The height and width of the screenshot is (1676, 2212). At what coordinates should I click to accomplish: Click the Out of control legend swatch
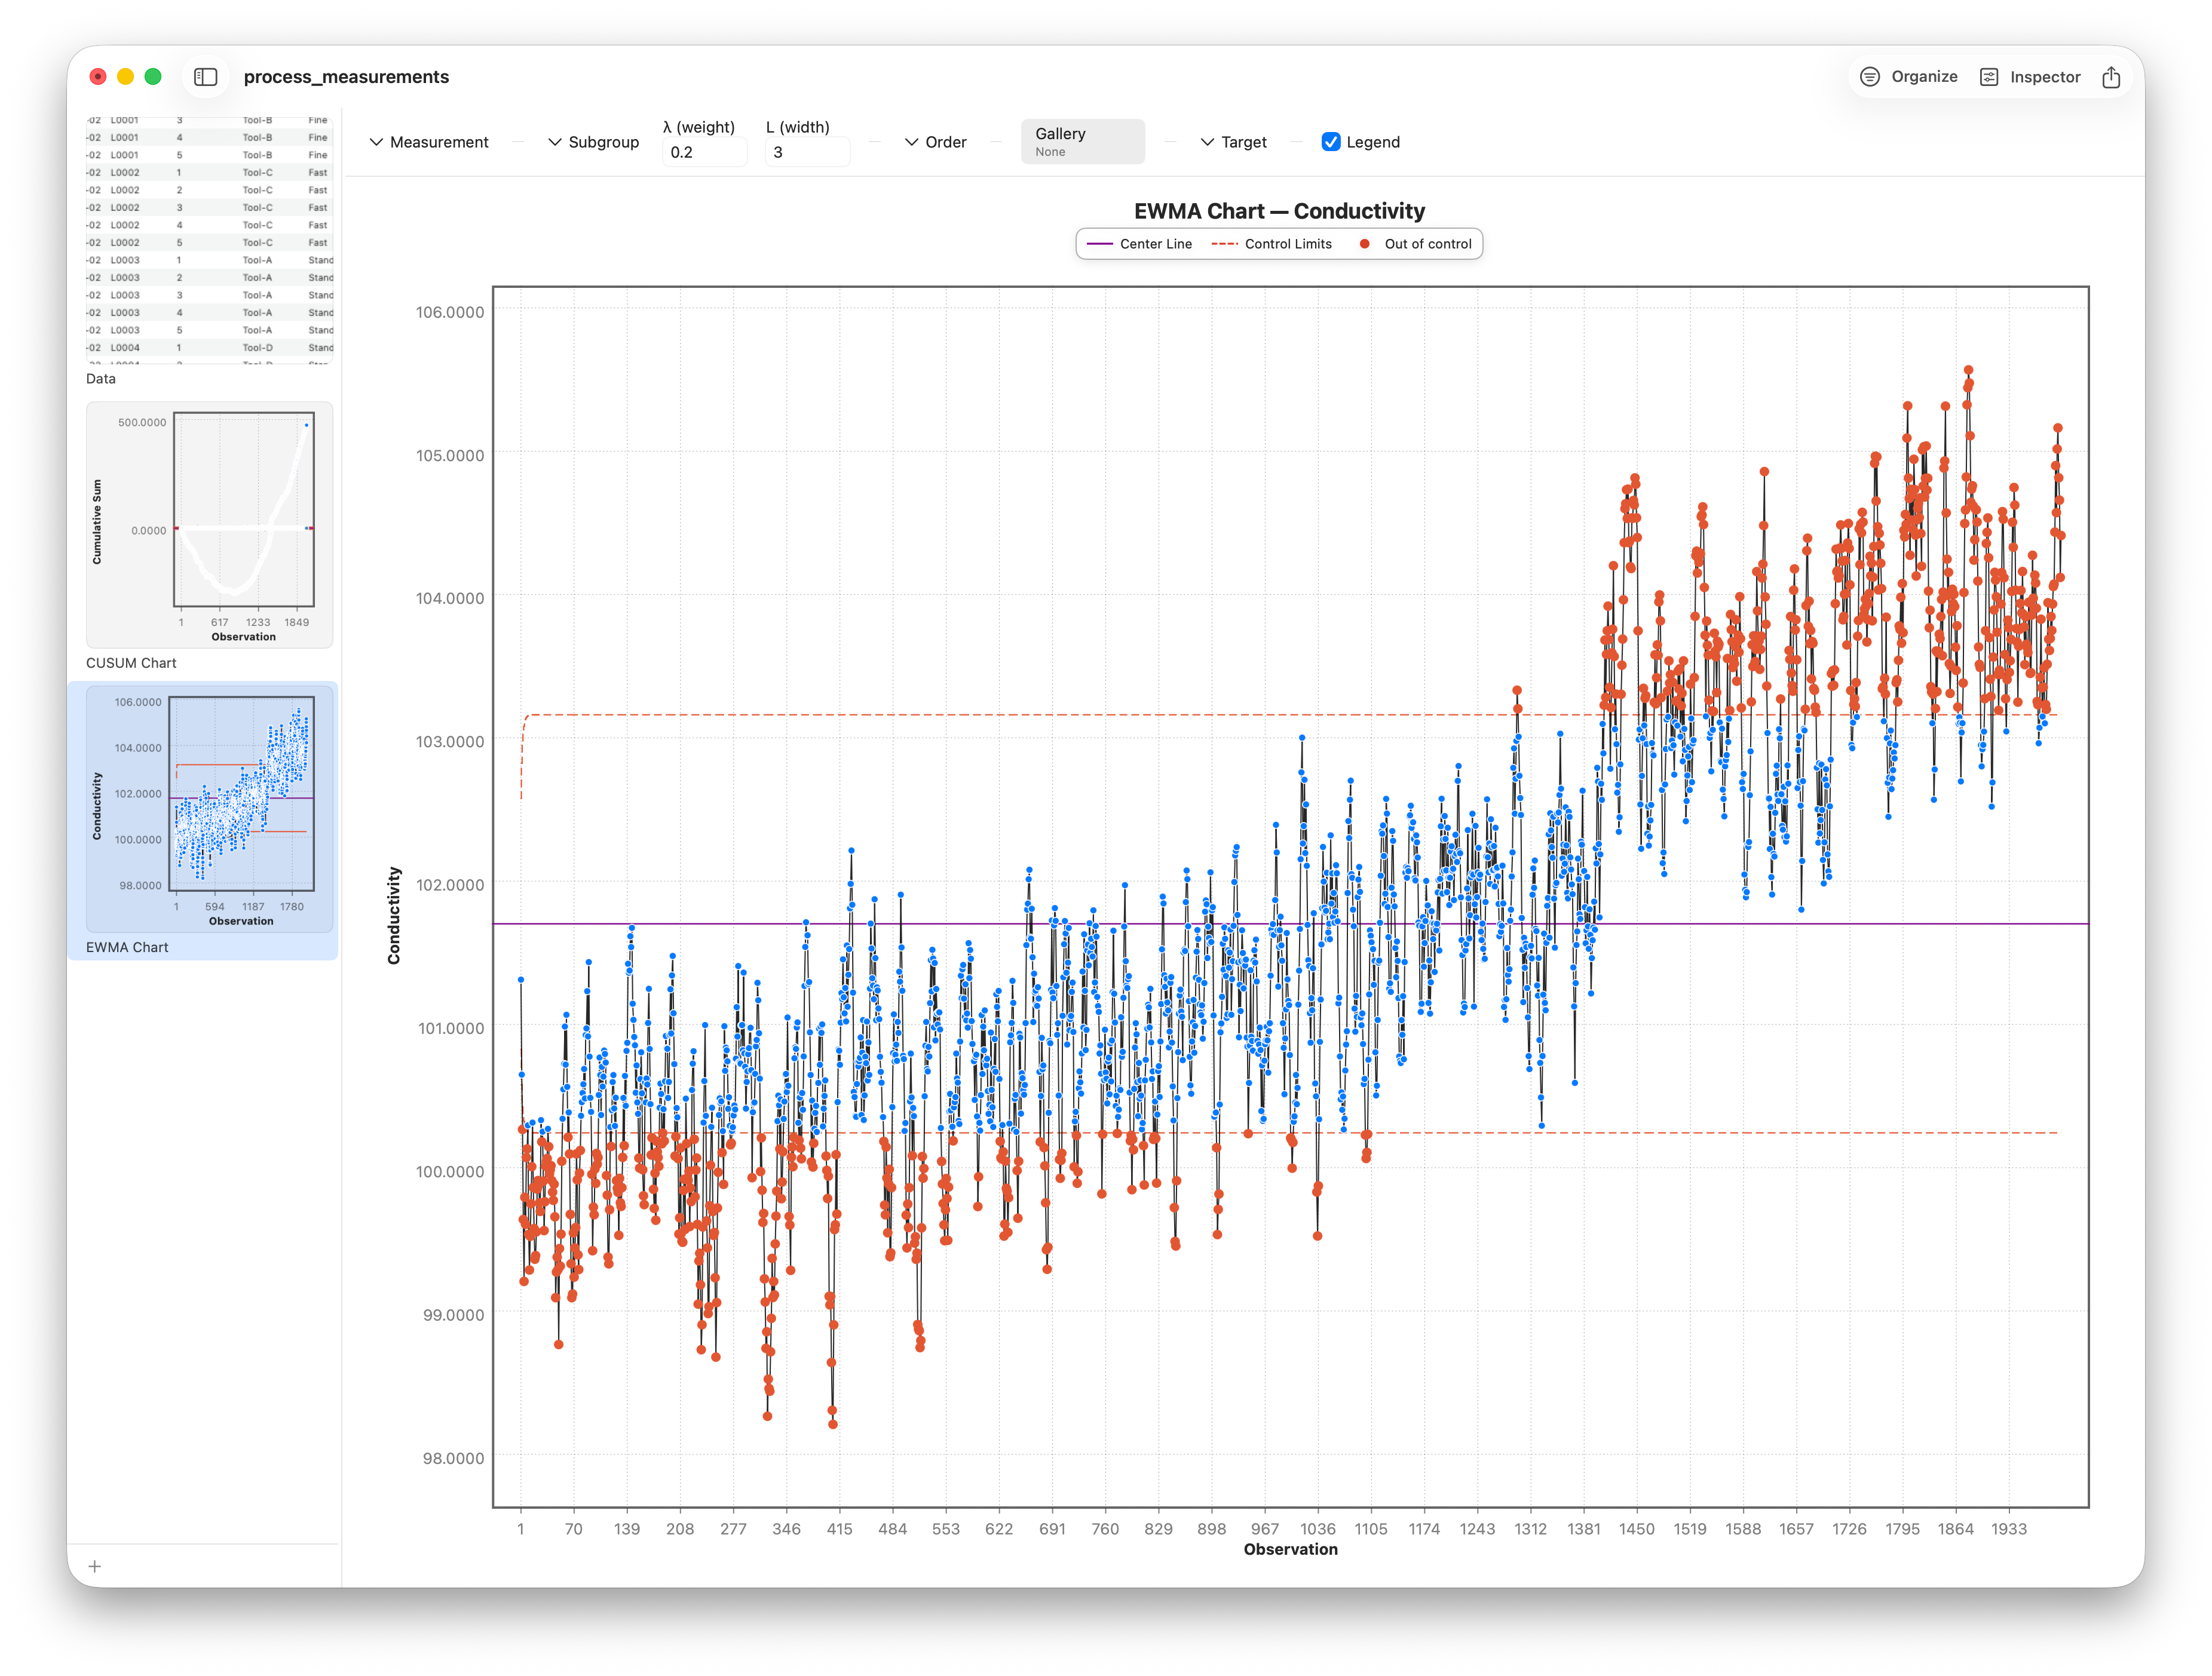point(1364,244)
